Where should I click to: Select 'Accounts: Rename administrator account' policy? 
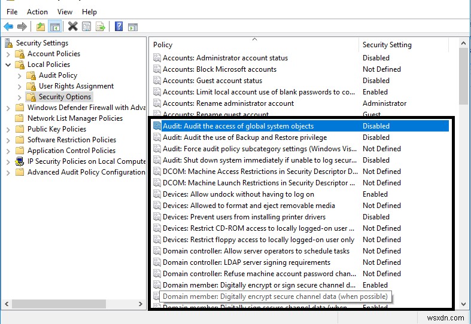coord(299,103)
